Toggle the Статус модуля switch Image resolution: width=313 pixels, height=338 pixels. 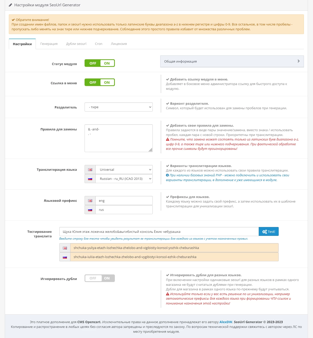[x=100, y=63]
